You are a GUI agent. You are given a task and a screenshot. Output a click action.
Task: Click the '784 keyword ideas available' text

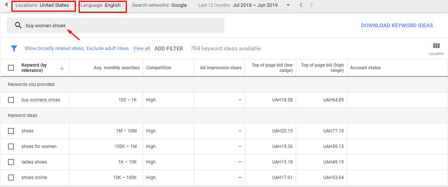(x=226, y=48)
